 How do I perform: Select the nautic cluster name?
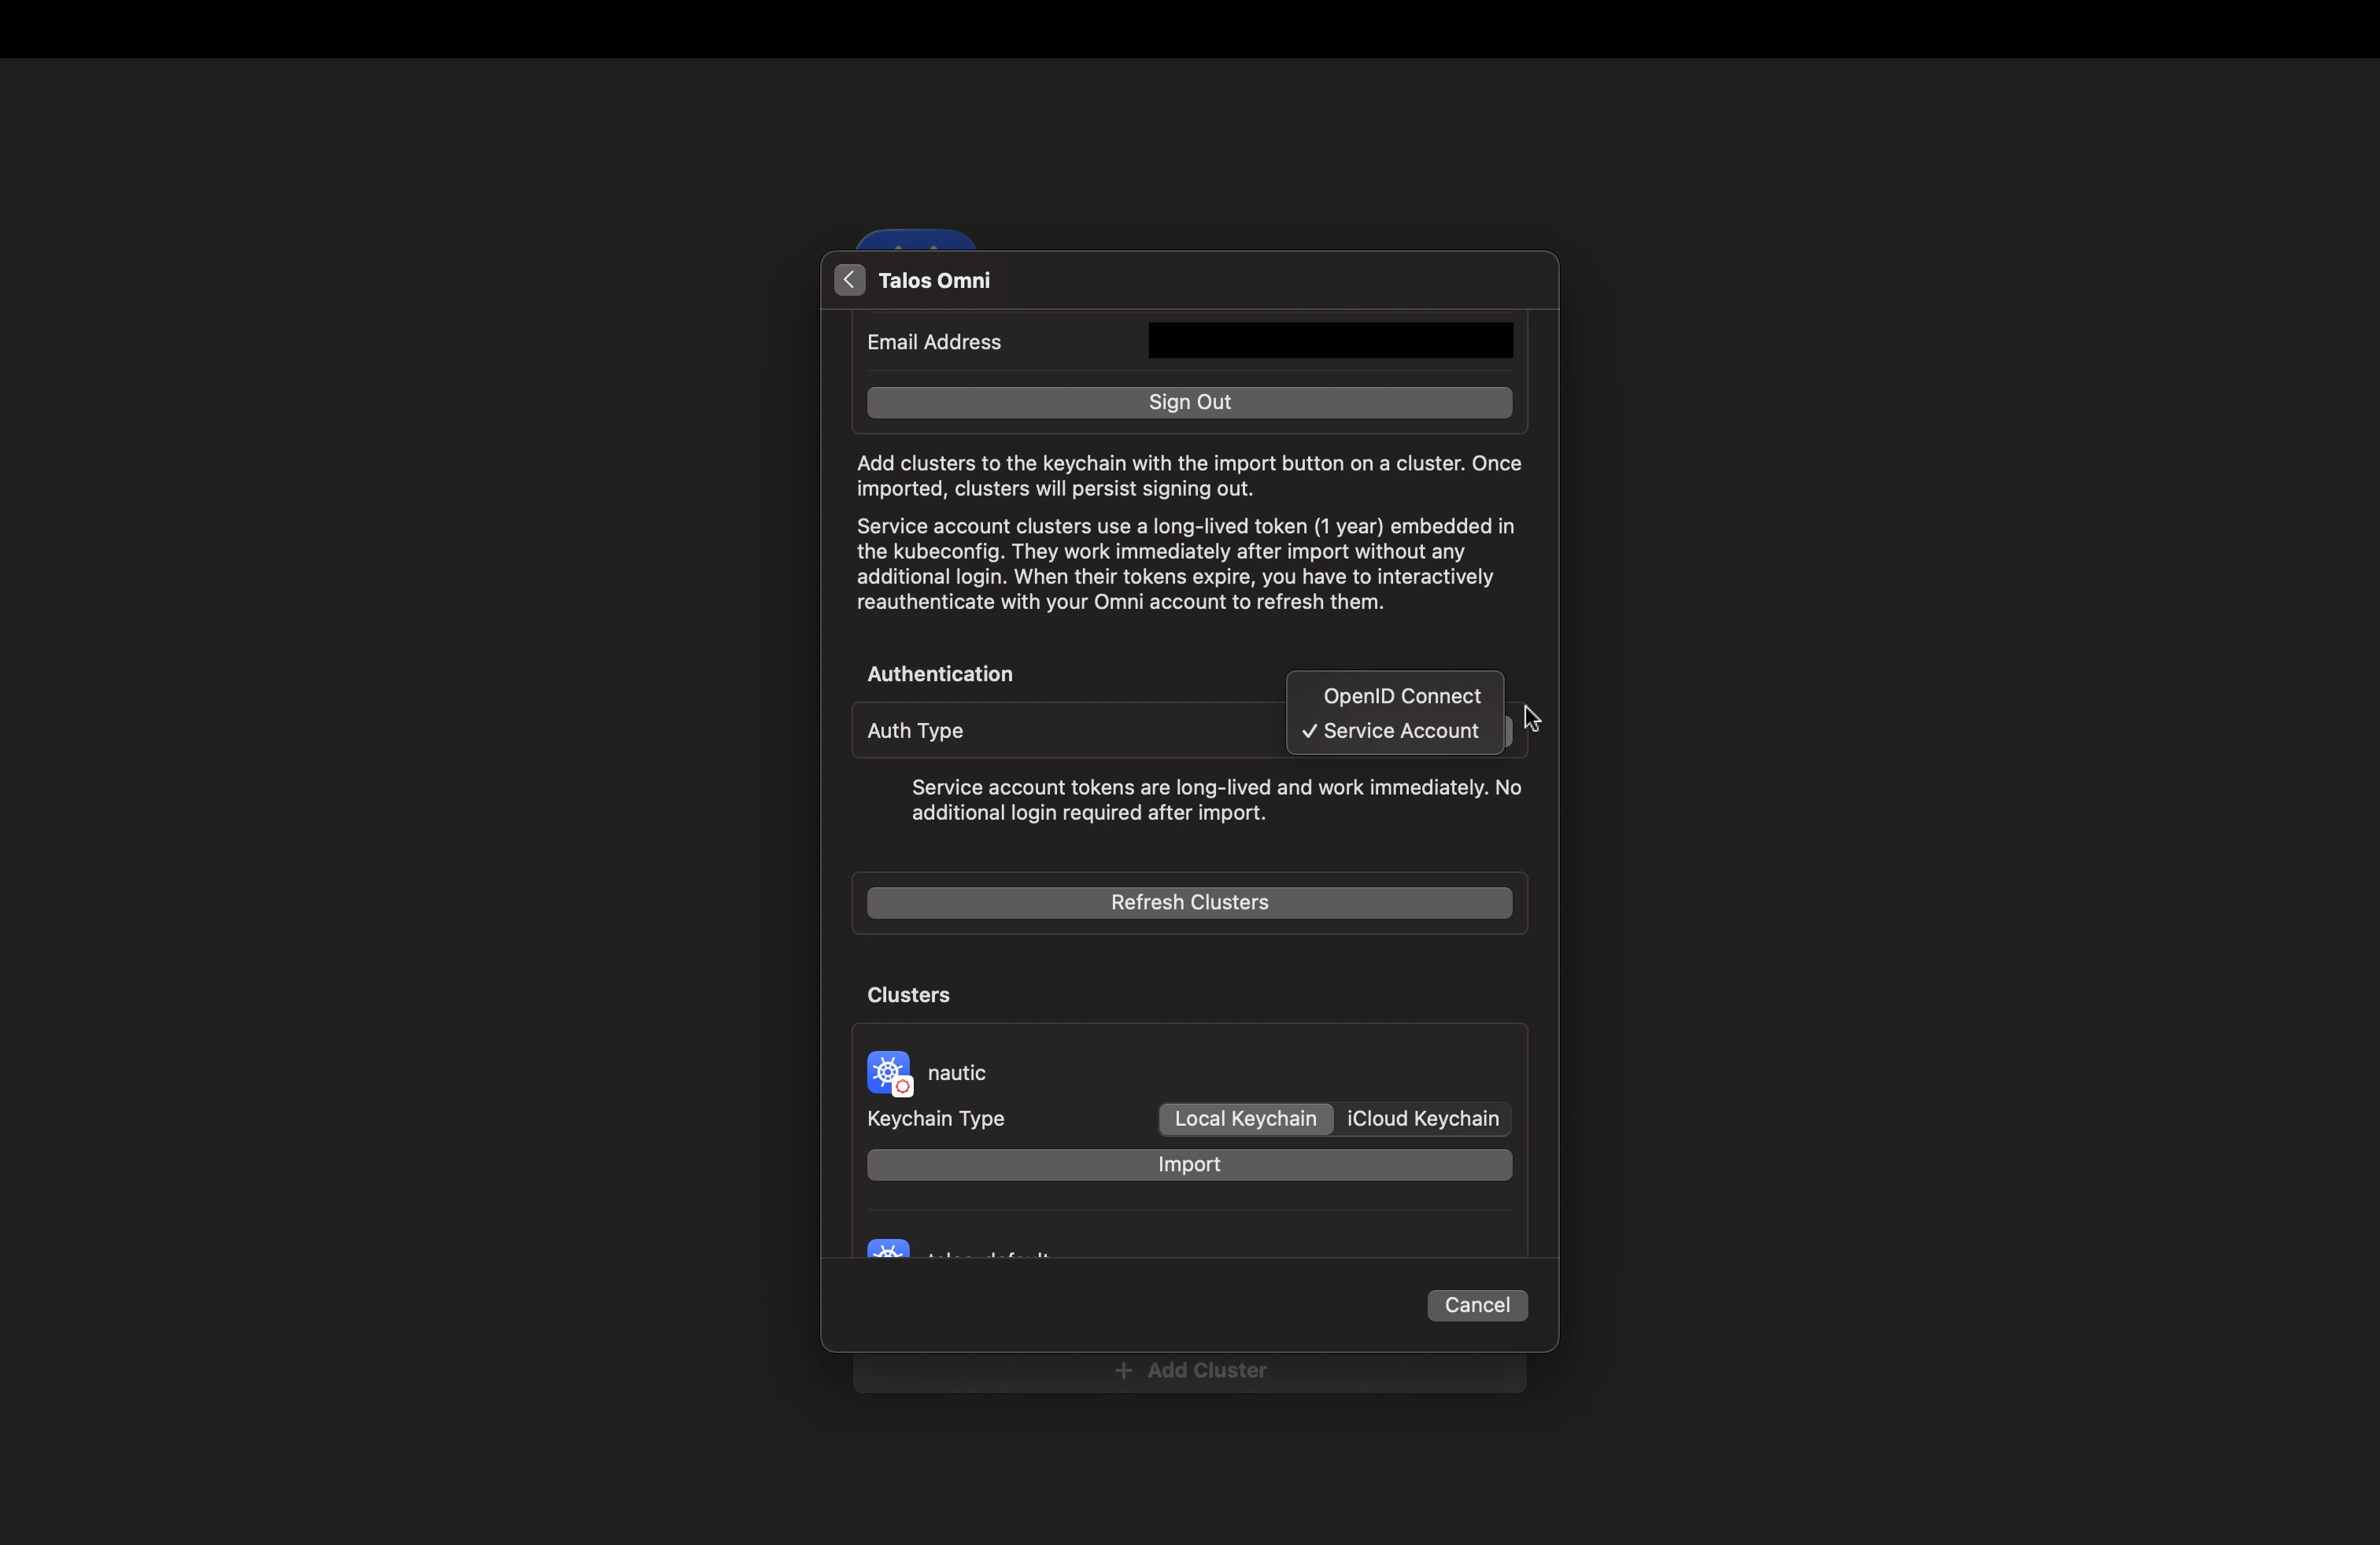click(956, 1072)
